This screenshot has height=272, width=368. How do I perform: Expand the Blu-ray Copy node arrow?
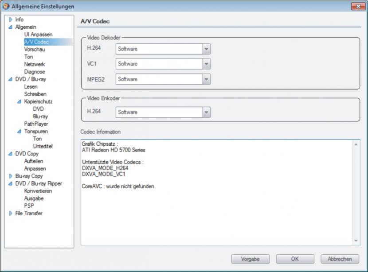10,176
